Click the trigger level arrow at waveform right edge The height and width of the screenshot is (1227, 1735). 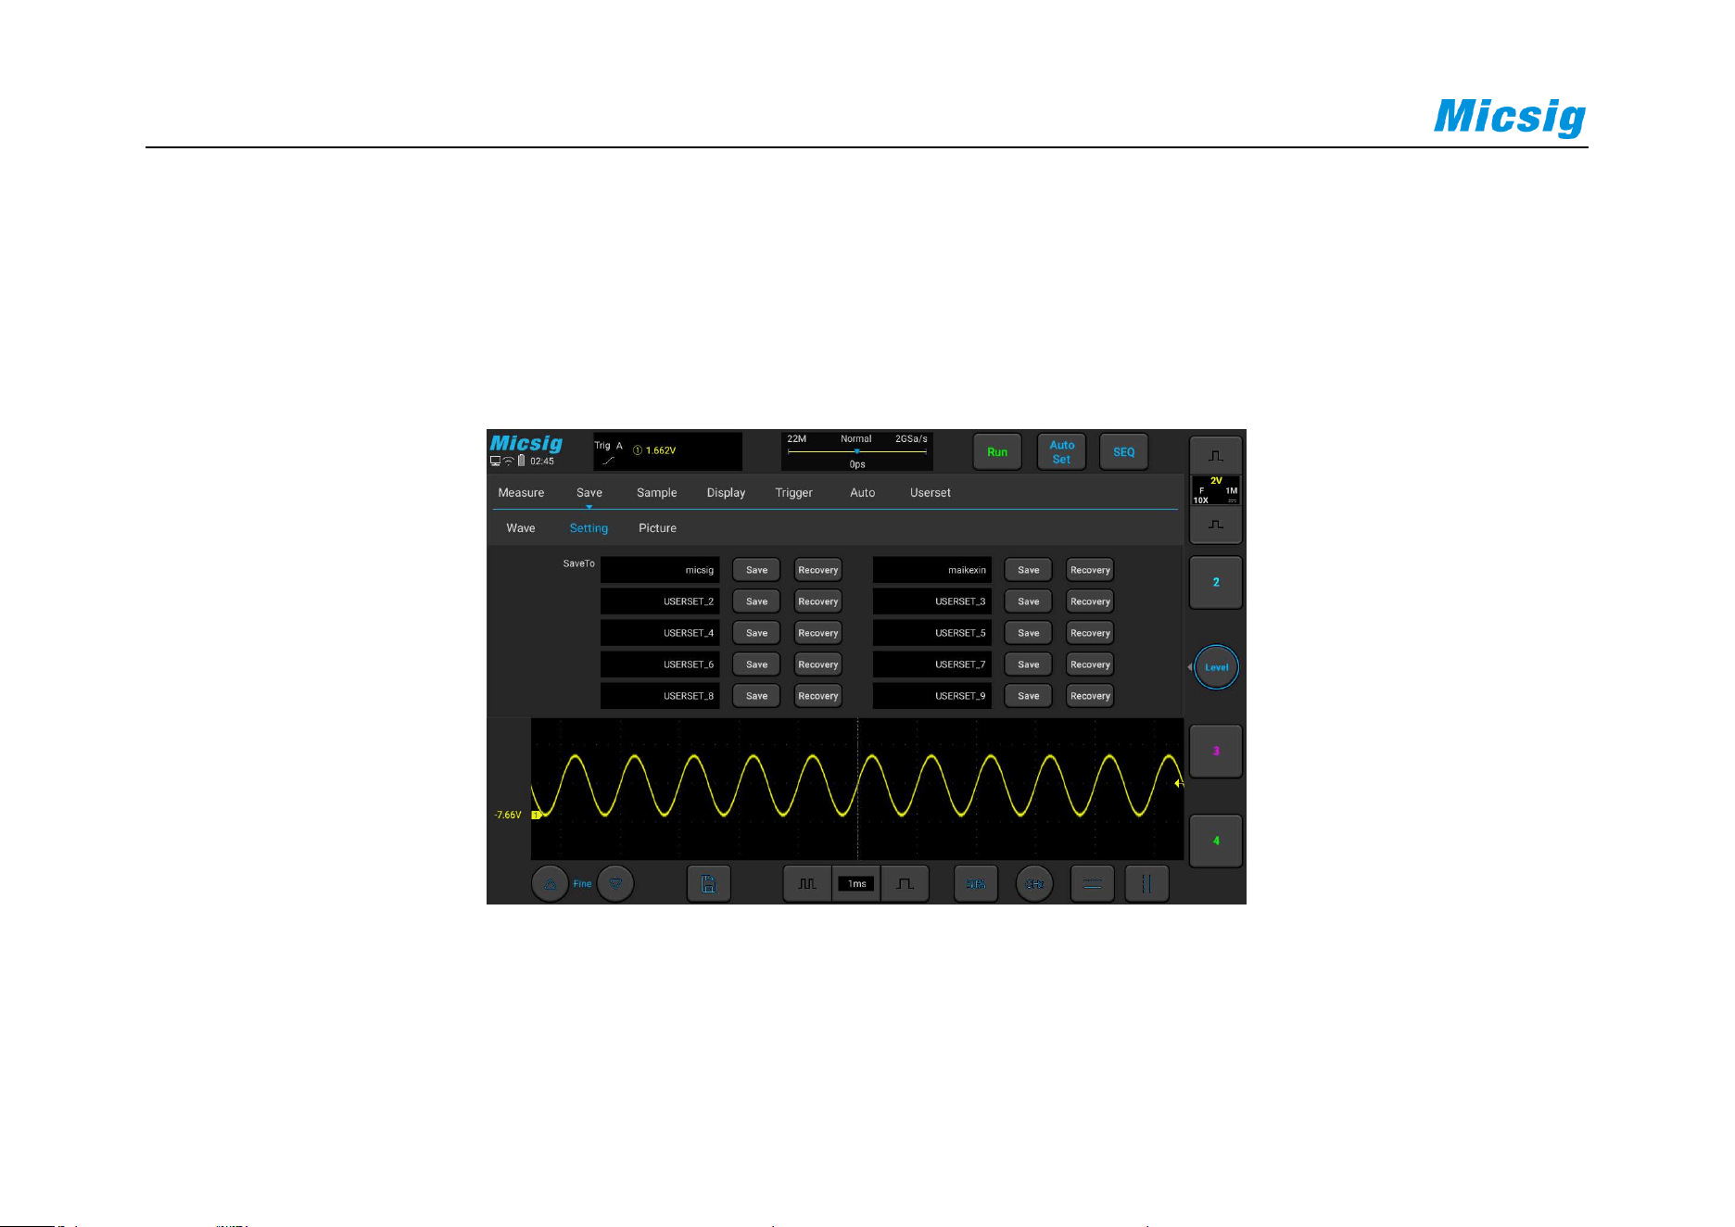pyautogui.click(x=1179, y=783)
